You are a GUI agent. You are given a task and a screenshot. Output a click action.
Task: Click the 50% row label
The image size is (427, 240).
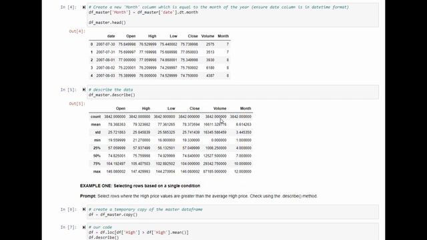click(x=97, y=156)
